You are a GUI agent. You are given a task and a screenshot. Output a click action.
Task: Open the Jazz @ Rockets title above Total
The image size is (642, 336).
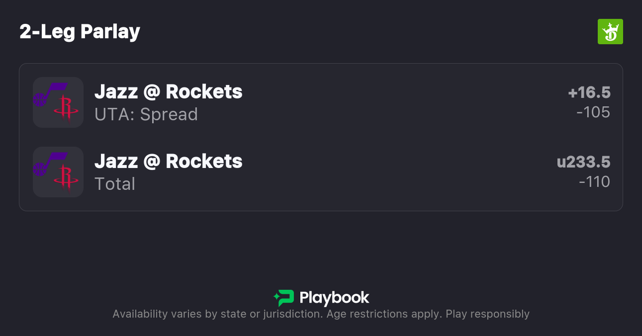pyautogui.click(x=168, y=162)
